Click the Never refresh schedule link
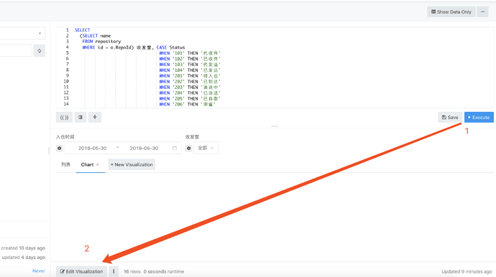Screen dimensions: 496x277 39,271
